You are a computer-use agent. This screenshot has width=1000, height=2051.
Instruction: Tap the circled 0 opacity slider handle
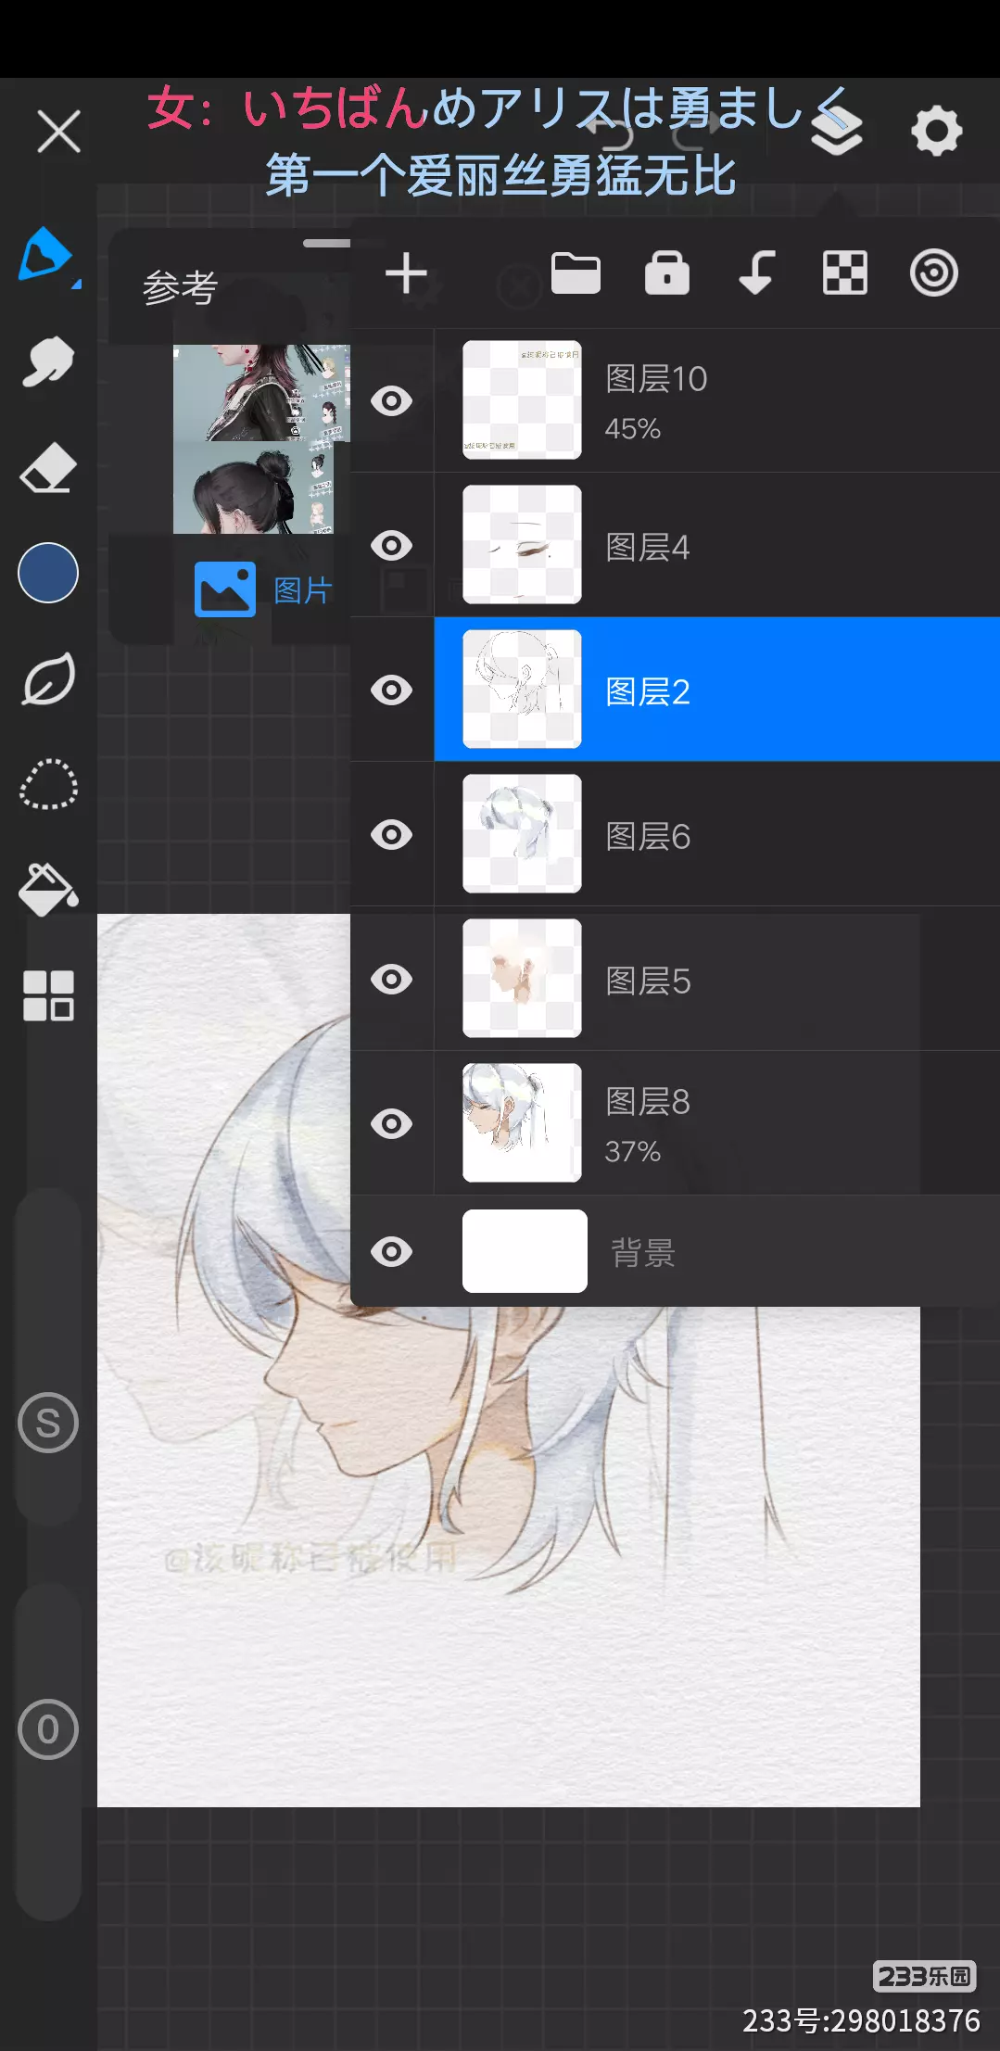pyautogui.click(x=48, y=1729)
